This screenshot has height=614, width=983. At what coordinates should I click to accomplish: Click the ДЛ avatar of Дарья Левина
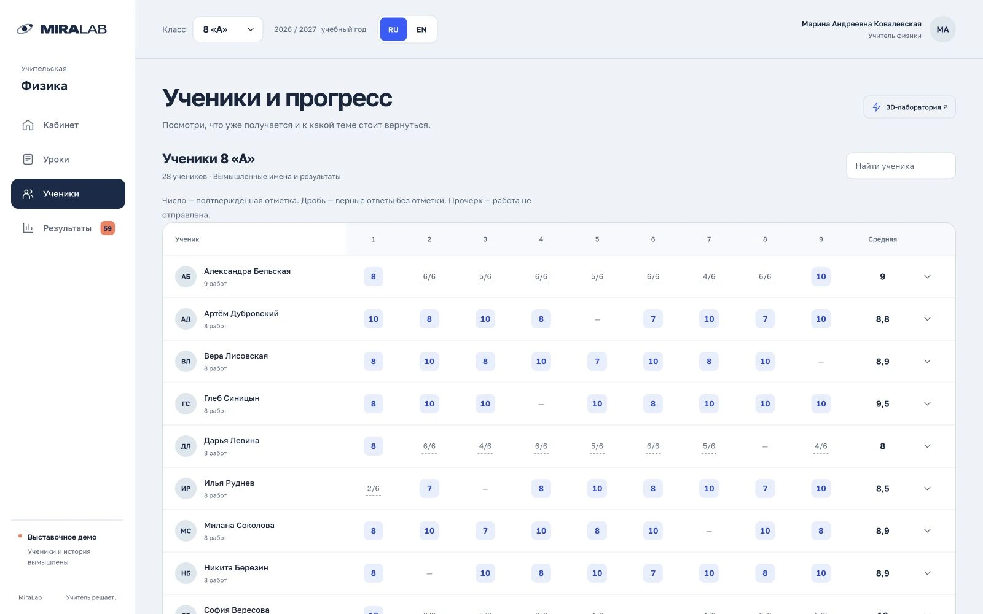pos(186,446)
